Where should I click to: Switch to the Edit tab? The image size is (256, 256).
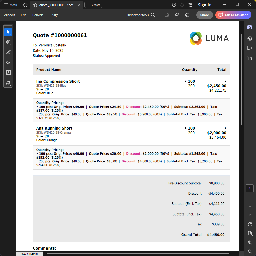[x=24, y=15]
